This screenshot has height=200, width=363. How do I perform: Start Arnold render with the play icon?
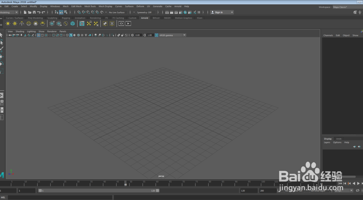tap(128, 24)
